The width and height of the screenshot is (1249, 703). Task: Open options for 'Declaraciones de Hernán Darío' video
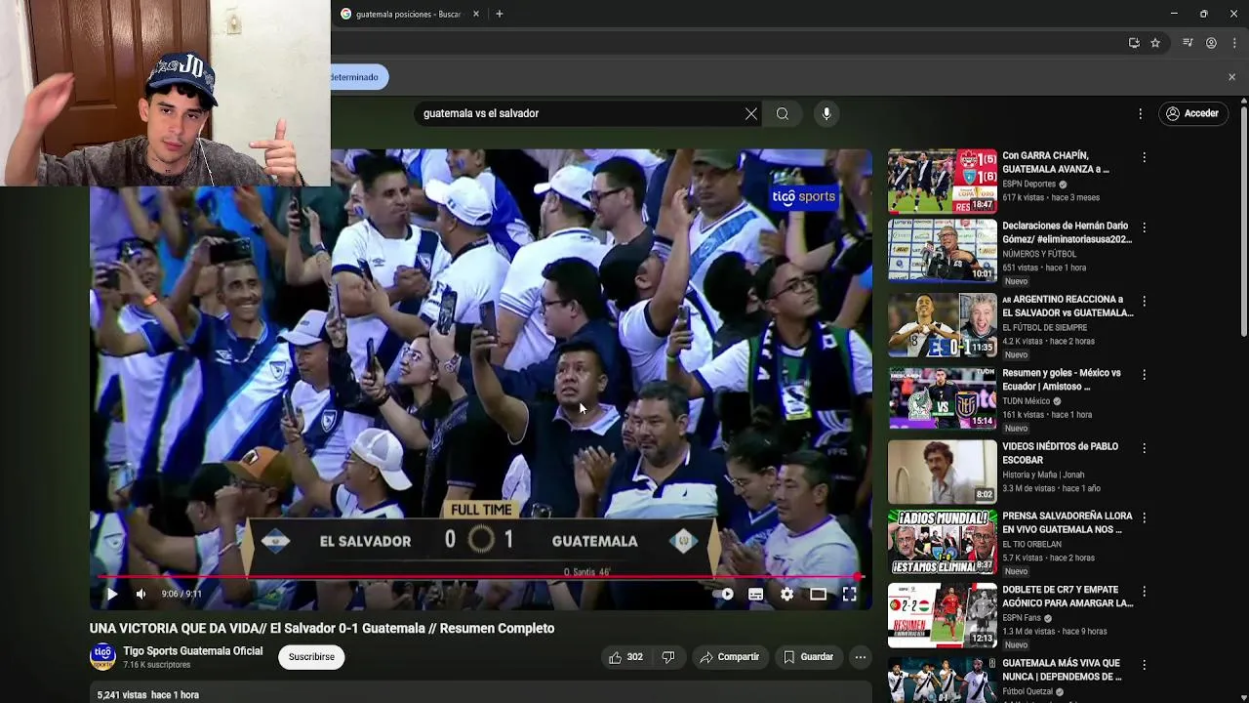pos(1145,227)
